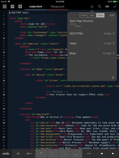Open the clips asterisk icon
The height and width of the screenshot is (158, 119).
coord(92,7)
